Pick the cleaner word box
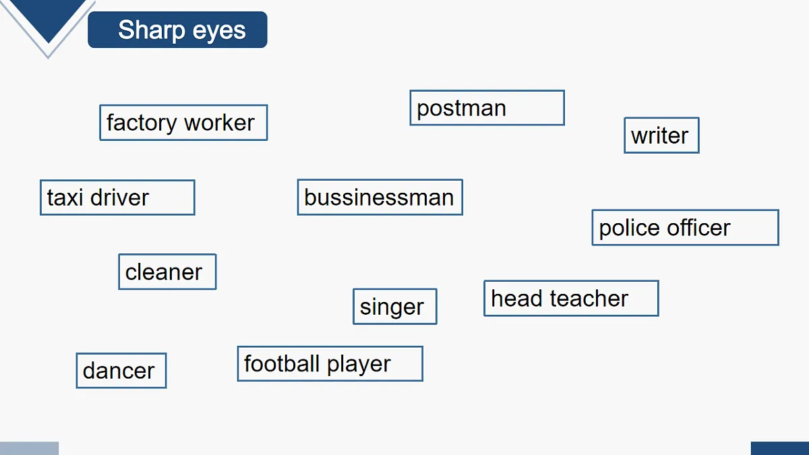This screenshot has width=809, height=455. [x=167, y=272]
